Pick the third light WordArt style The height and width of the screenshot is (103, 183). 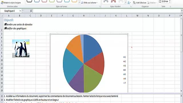point(121,1)
